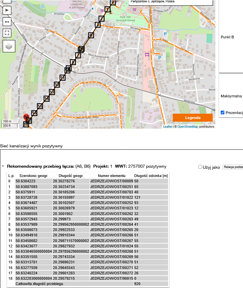Image resolution: width=243 pixels, height=288 pixels.
Task: Activate the fullscreen map icon
Action: pyautogui.click(x=7, y=33)
